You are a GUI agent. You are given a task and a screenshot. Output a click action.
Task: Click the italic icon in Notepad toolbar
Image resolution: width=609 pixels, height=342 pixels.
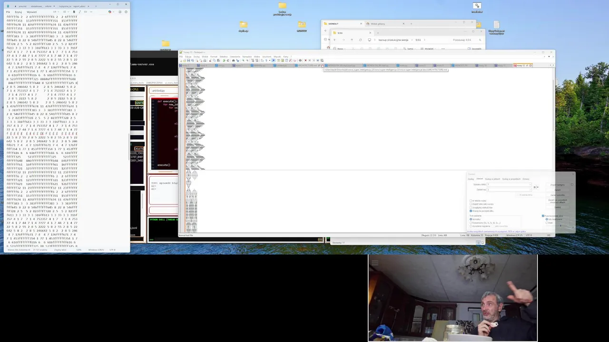click(80, 12)
